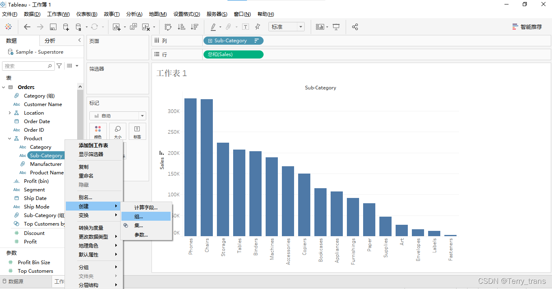Viewport: 552px width, 289px height.
Task: Pause auto updates via the toolbar icon
Action: click(x=78, y=27)
